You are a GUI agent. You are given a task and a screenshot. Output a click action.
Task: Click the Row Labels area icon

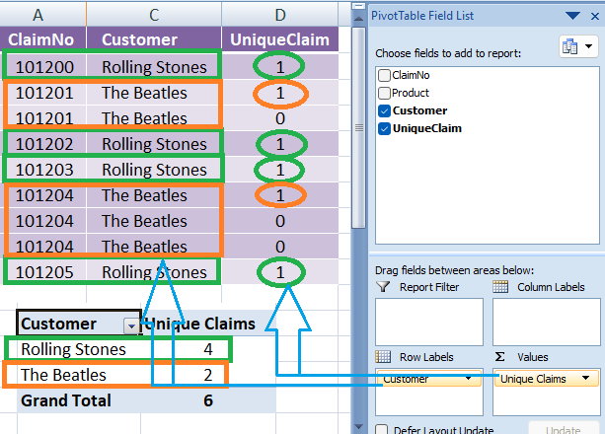[x=384, y=357]
